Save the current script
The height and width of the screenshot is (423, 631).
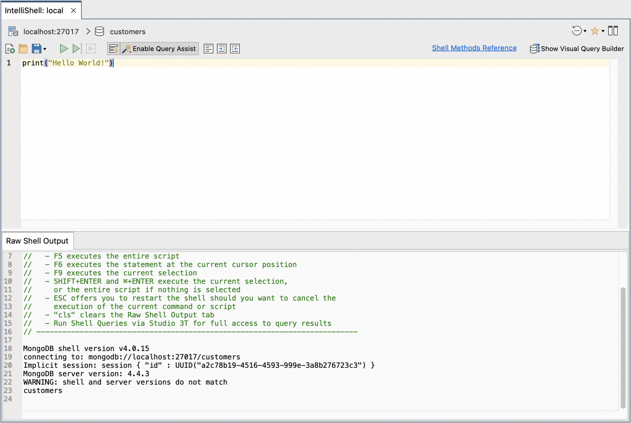36,48
